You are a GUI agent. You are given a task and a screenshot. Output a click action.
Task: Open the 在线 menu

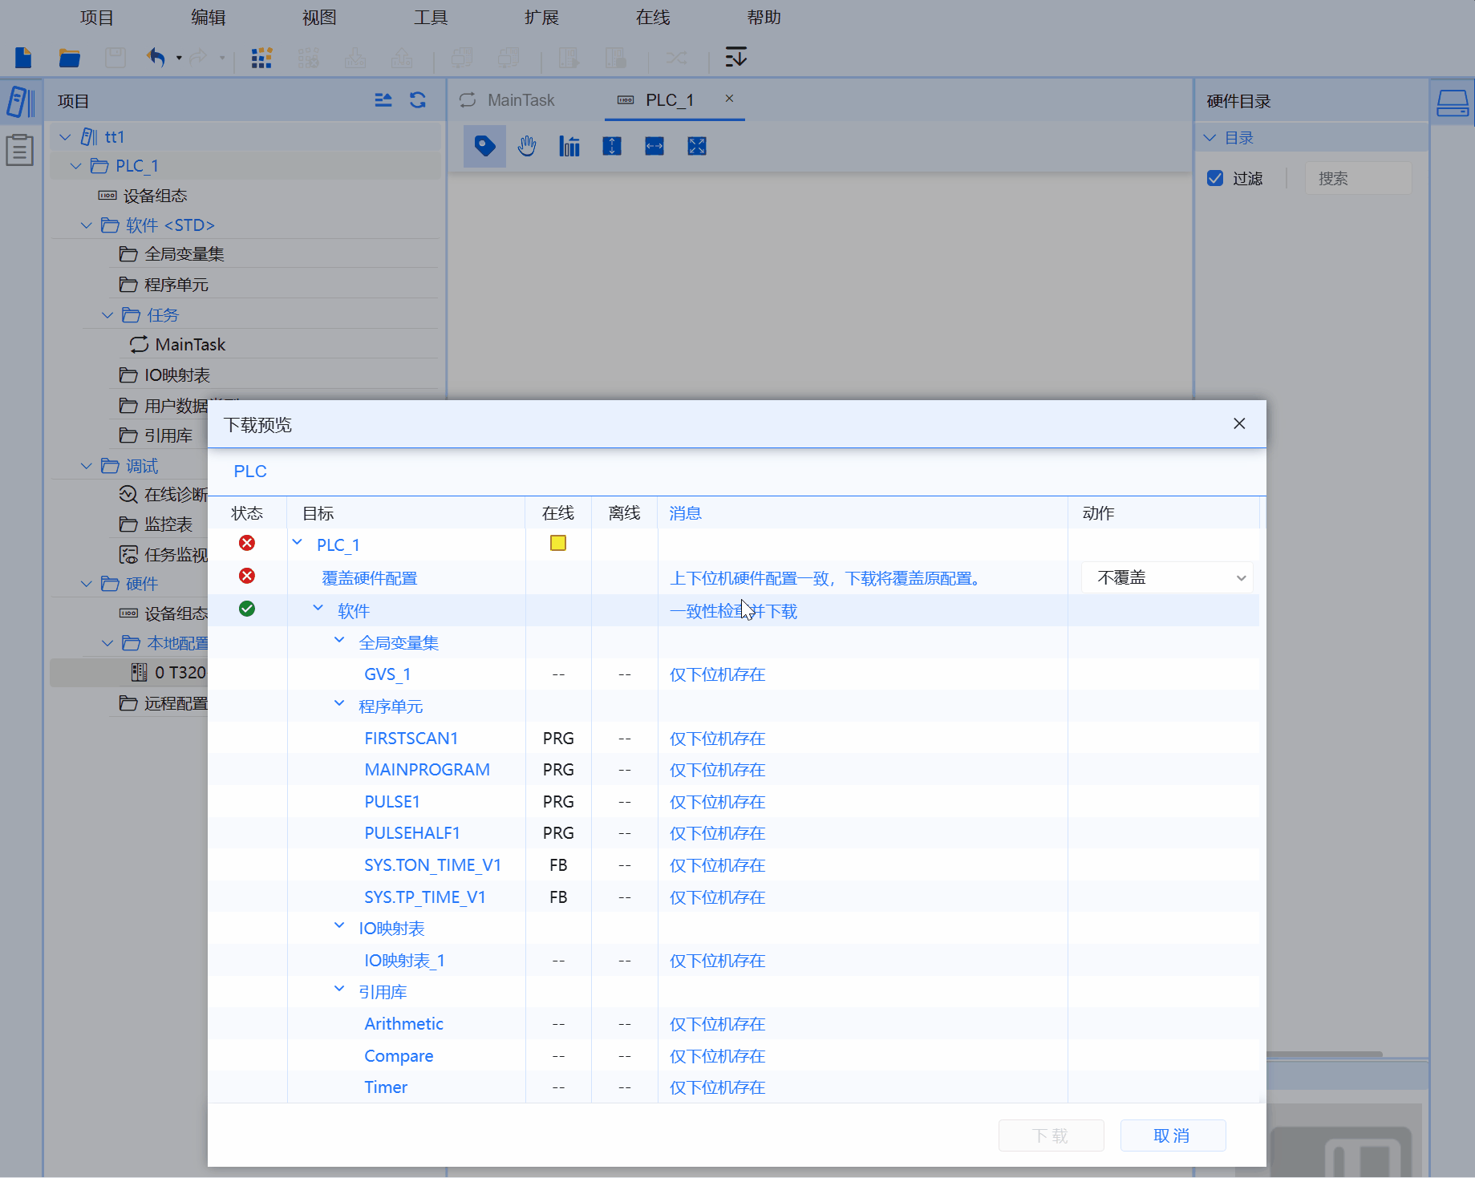652,18
